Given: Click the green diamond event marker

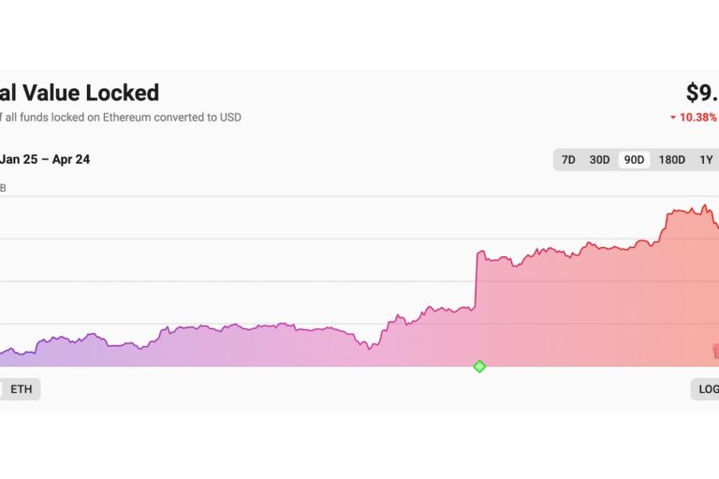Looking at the screenshot, I should pos(479,366).
